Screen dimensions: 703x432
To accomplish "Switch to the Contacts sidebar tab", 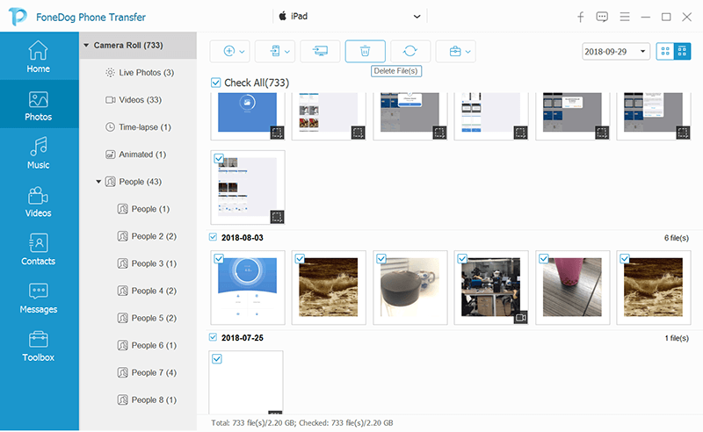I will 39,249.
